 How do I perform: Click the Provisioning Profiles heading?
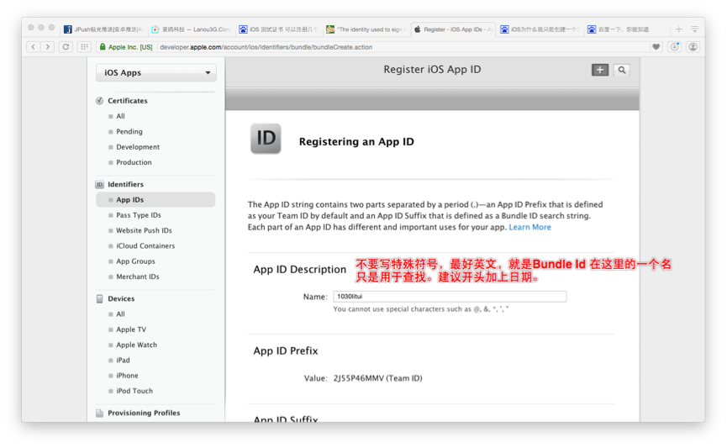144,414
